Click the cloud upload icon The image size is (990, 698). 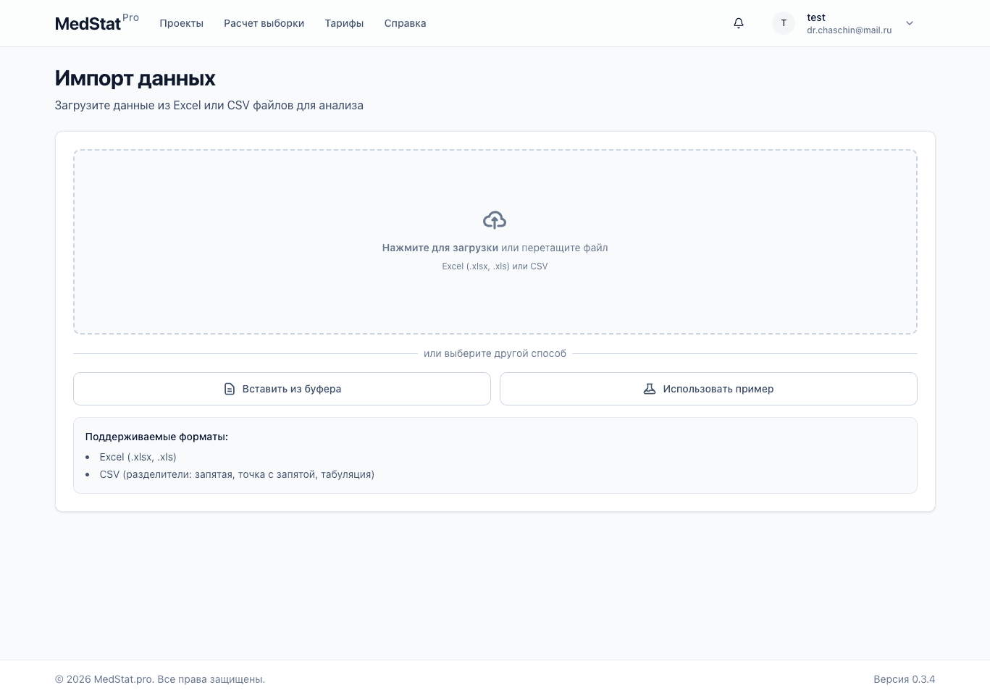[495, 219]
